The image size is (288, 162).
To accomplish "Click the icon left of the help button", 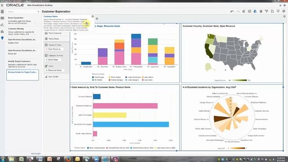I will (x=280, y=5).
